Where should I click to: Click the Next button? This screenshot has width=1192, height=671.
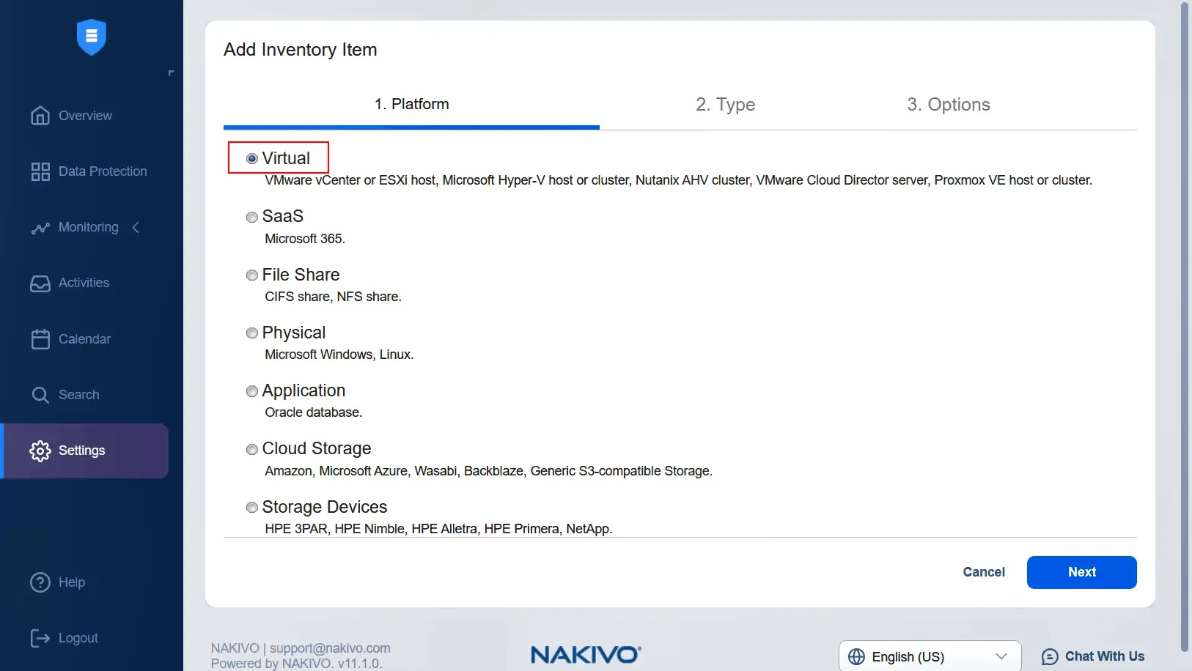1081,572
